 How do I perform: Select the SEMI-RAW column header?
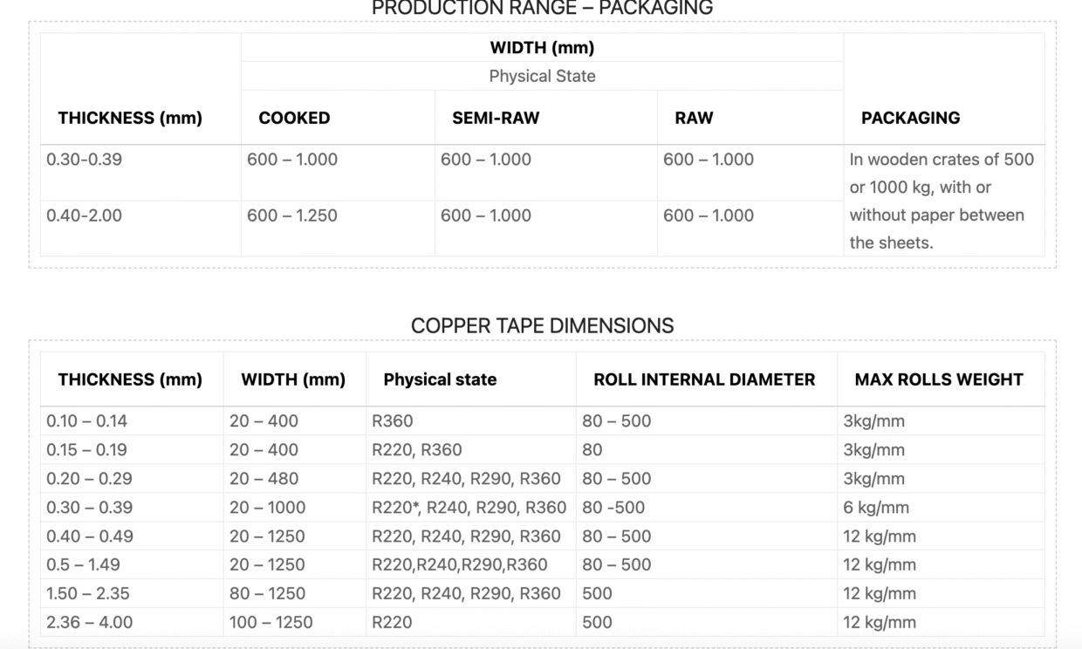(x=496, y=118)
